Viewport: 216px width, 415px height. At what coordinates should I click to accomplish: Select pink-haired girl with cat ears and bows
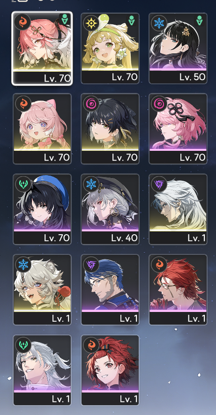(x=42, y=129)
